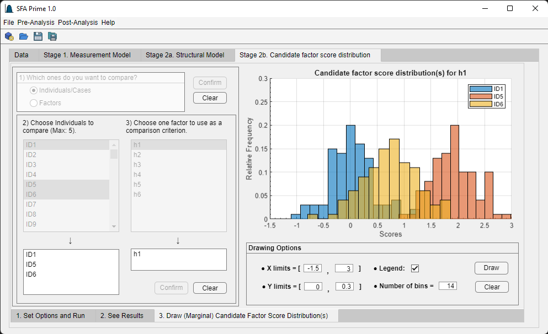Click the New project toolbar icon

tap(9, 36)
